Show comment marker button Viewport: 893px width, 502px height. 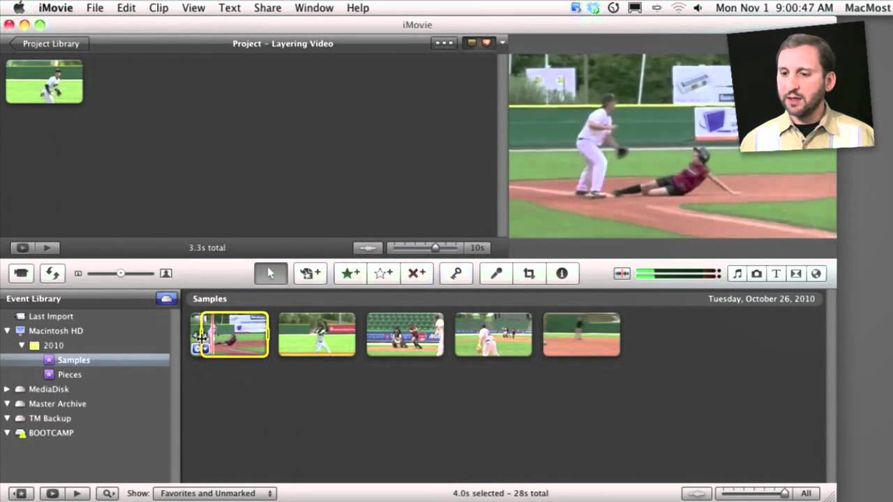pos(472,43)
